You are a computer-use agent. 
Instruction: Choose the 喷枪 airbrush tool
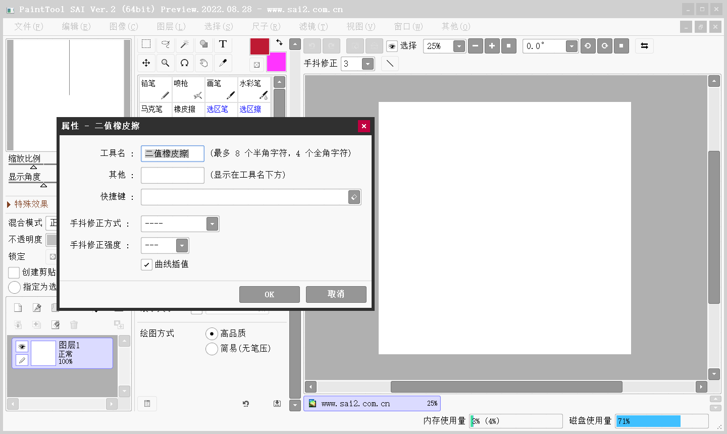(x=188, y=89)
